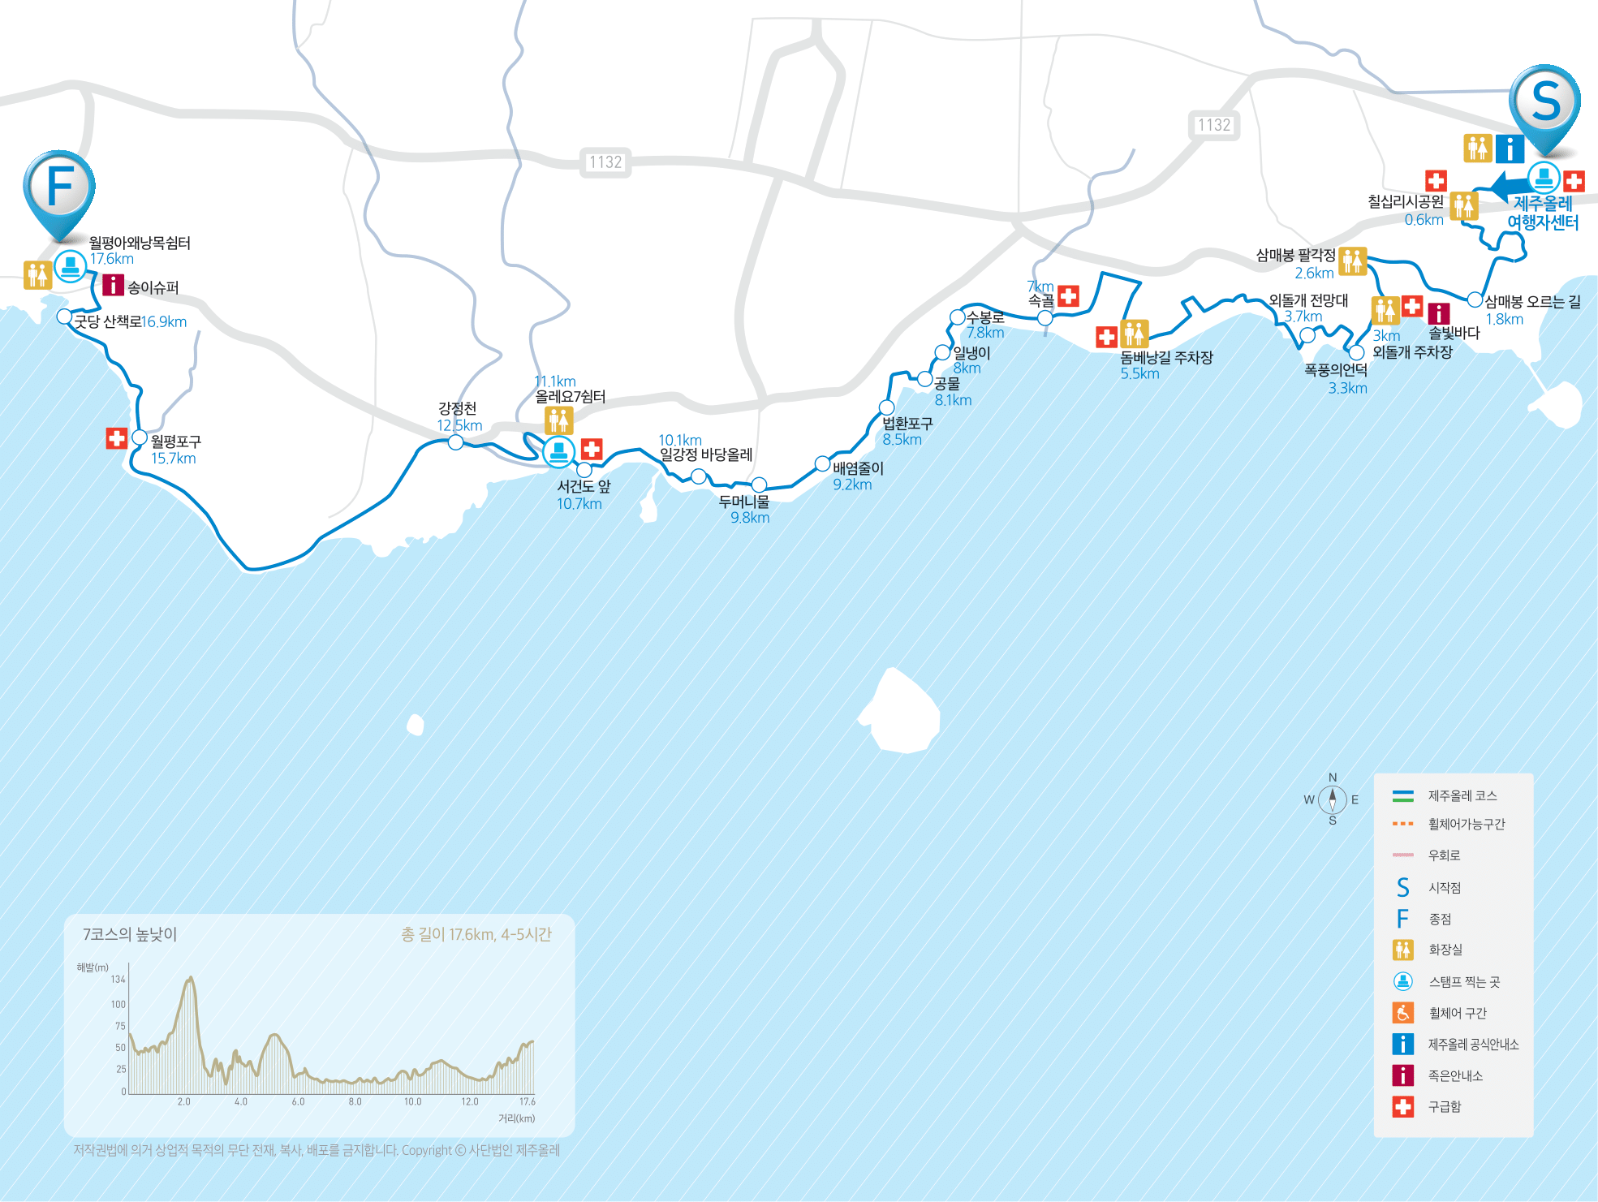The width and height of the screenshot is (1598, 1202).
Task: Click the compass rose icon
Action: (x=1332, y=799)
